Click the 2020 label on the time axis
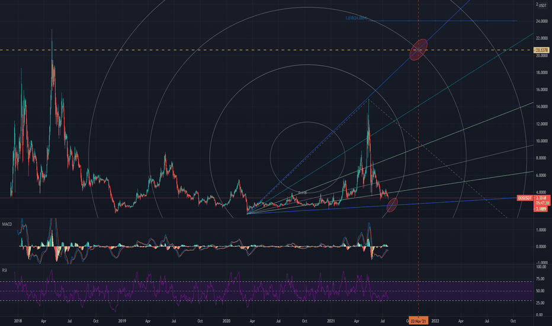This screenshot has height=326, width=552. point(226,321)
